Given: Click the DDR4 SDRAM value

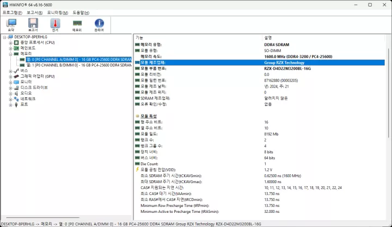Looking at the screenshot, I should pyautogui.click(x=277, y=45).
